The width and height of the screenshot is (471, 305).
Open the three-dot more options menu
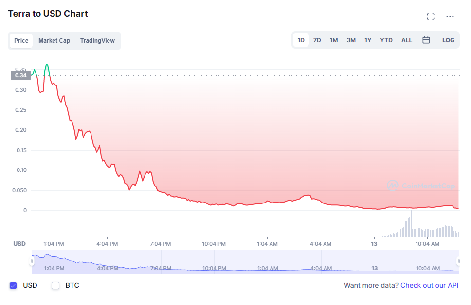pyautogui.click(x=450, y=17)
